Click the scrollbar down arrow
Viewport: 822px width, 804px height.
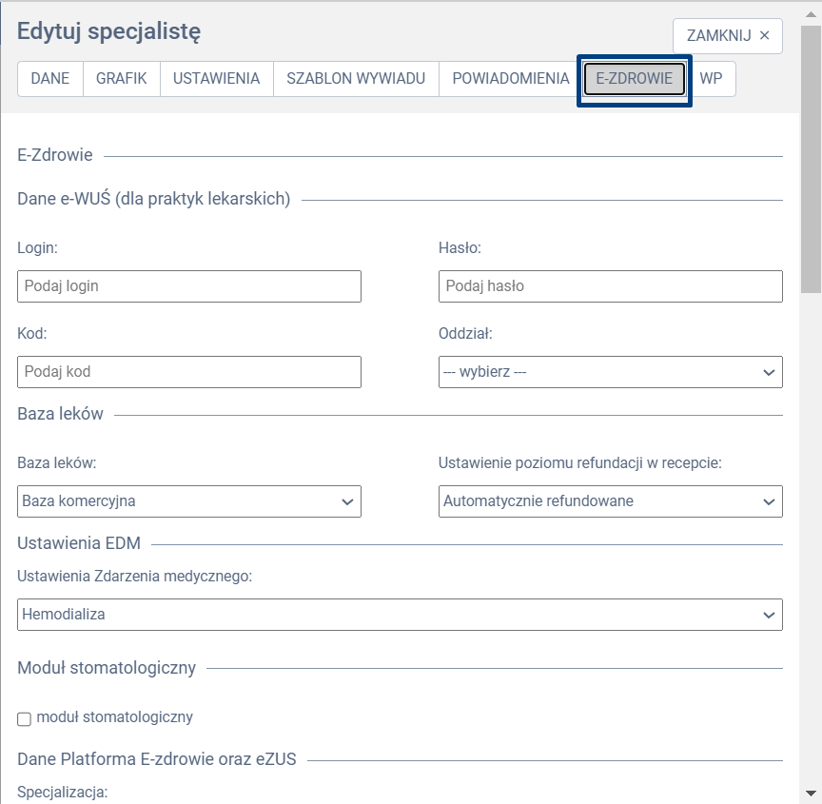tap(811, 792)
